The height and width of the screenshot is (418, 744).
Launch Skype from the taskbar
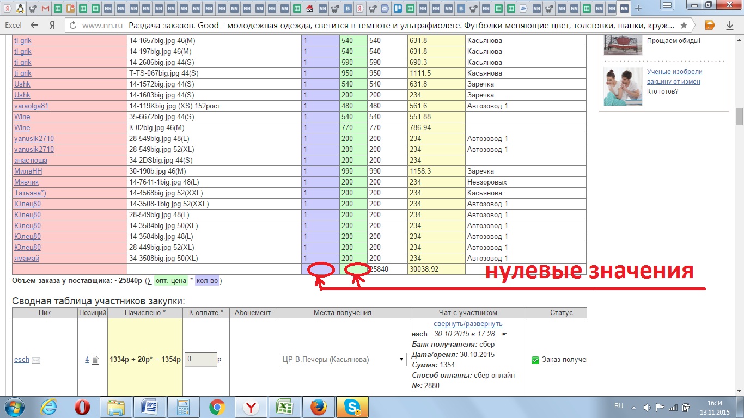(351, 407)
